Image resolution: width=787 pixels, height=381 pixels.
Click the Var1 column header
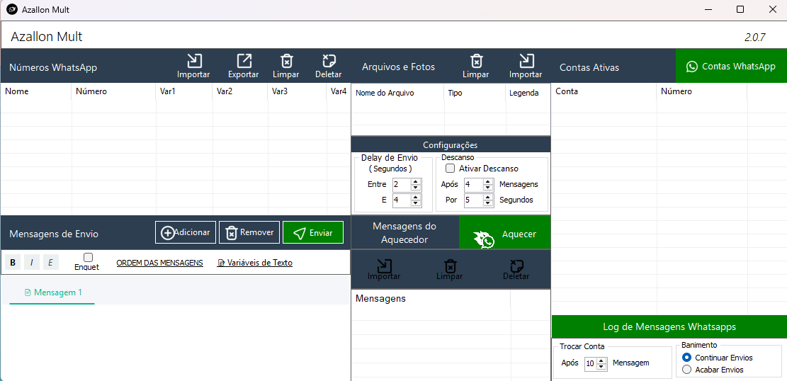pyautogui.click(x=184, y=91)
